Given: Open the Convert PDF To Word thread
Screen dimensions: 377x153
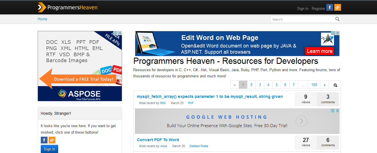Looking at the screenshot, I should coord(158,140).
